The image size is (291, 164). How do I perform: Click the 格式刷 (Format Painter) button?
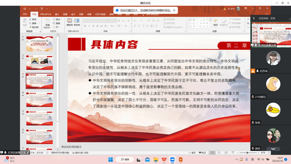click(x=34, y=27)
